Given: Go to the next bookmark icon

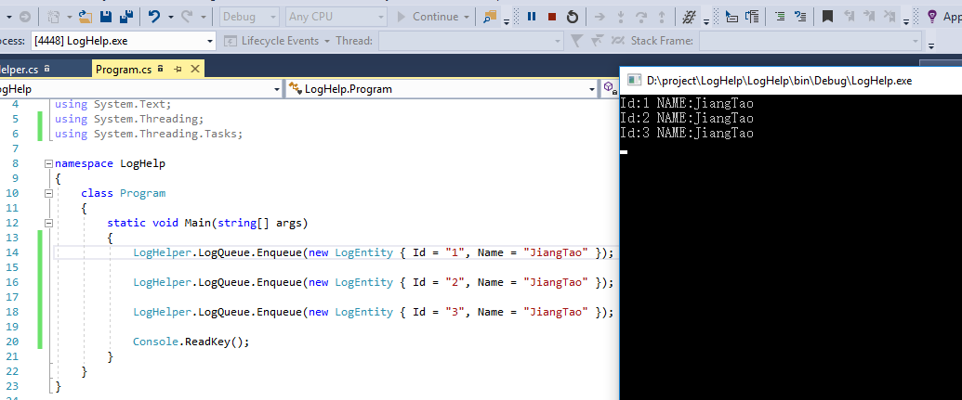Looking at the screenshot, I should (869, 17).
